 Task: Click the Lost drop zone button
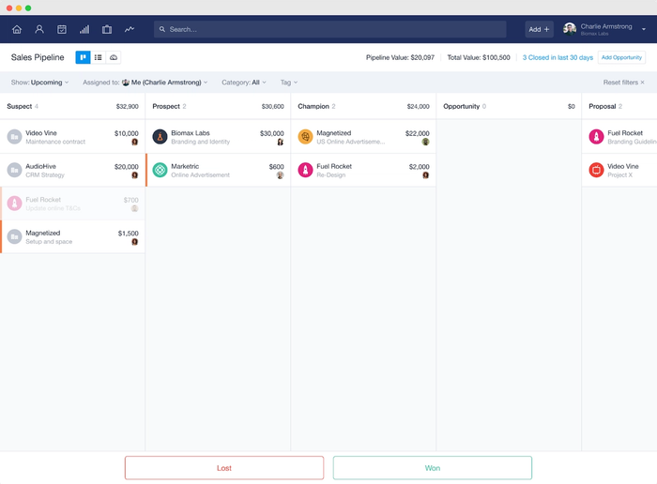coord(224,468)
